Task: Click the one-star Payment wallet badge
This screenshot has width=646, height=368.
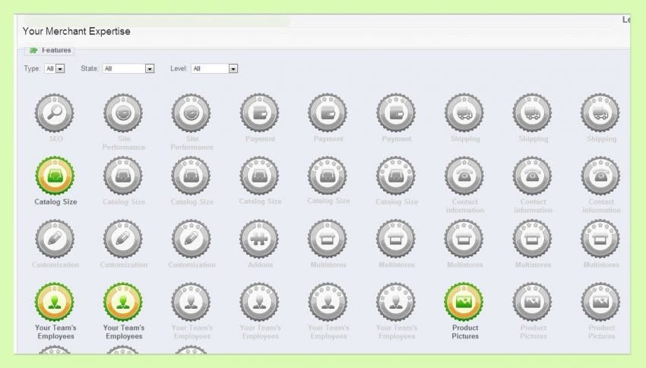Action: pos(260,113)
